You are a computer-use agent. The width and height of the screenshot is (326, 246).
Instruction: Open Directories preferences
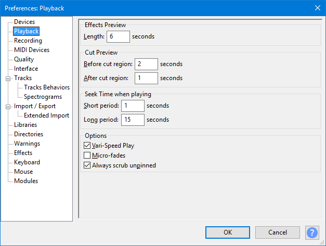pos(29,134)
